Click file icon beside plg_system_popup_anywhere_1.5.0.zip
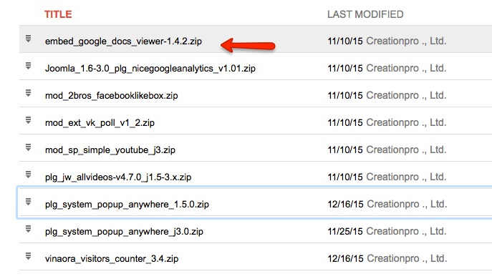492x279 pixels. click(28, 202)
